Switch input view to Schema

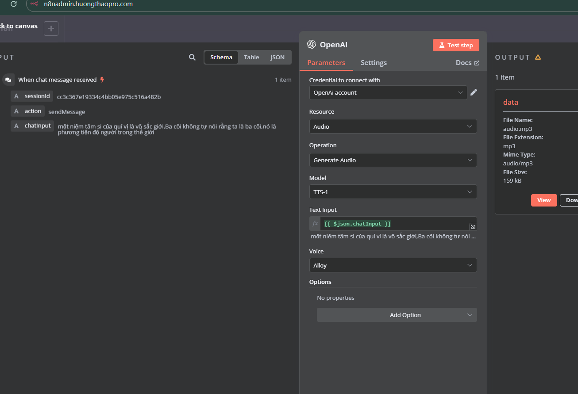click(221, 57)
